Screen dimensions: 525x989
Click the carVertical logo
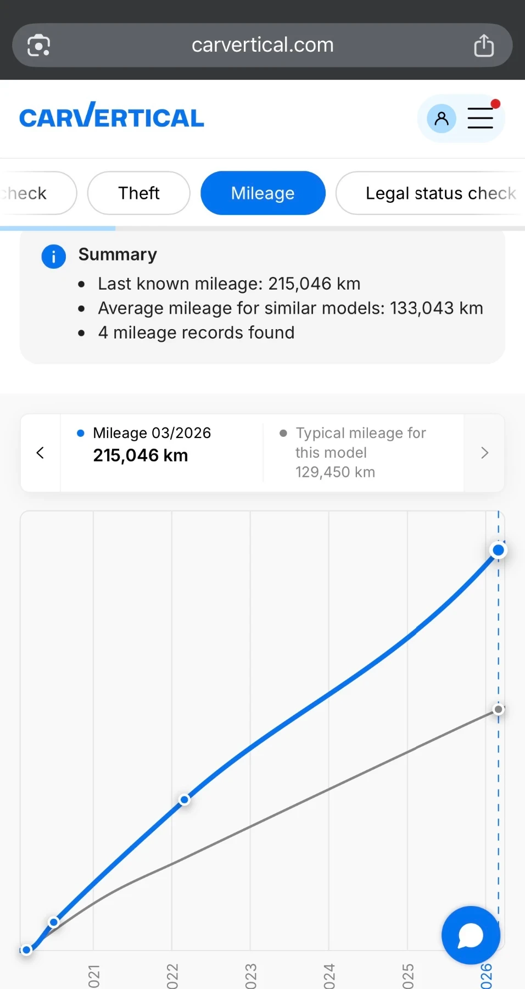[x=111, y=115]
